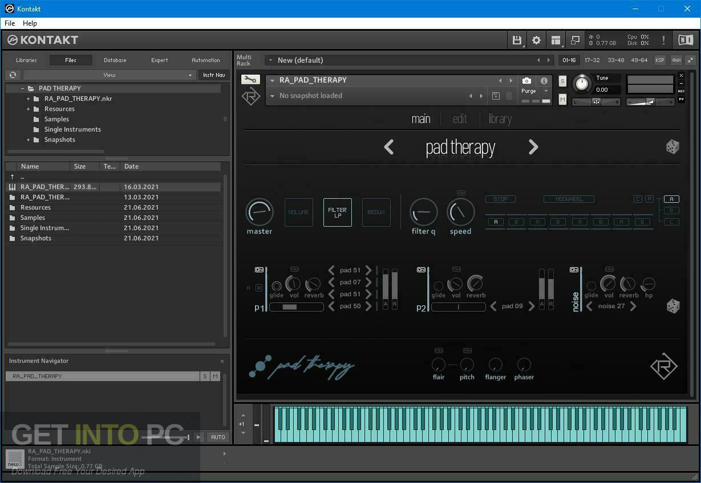Switch to the Automation browser tab
This screenshot has width=701, height=483.
[206, 60]
